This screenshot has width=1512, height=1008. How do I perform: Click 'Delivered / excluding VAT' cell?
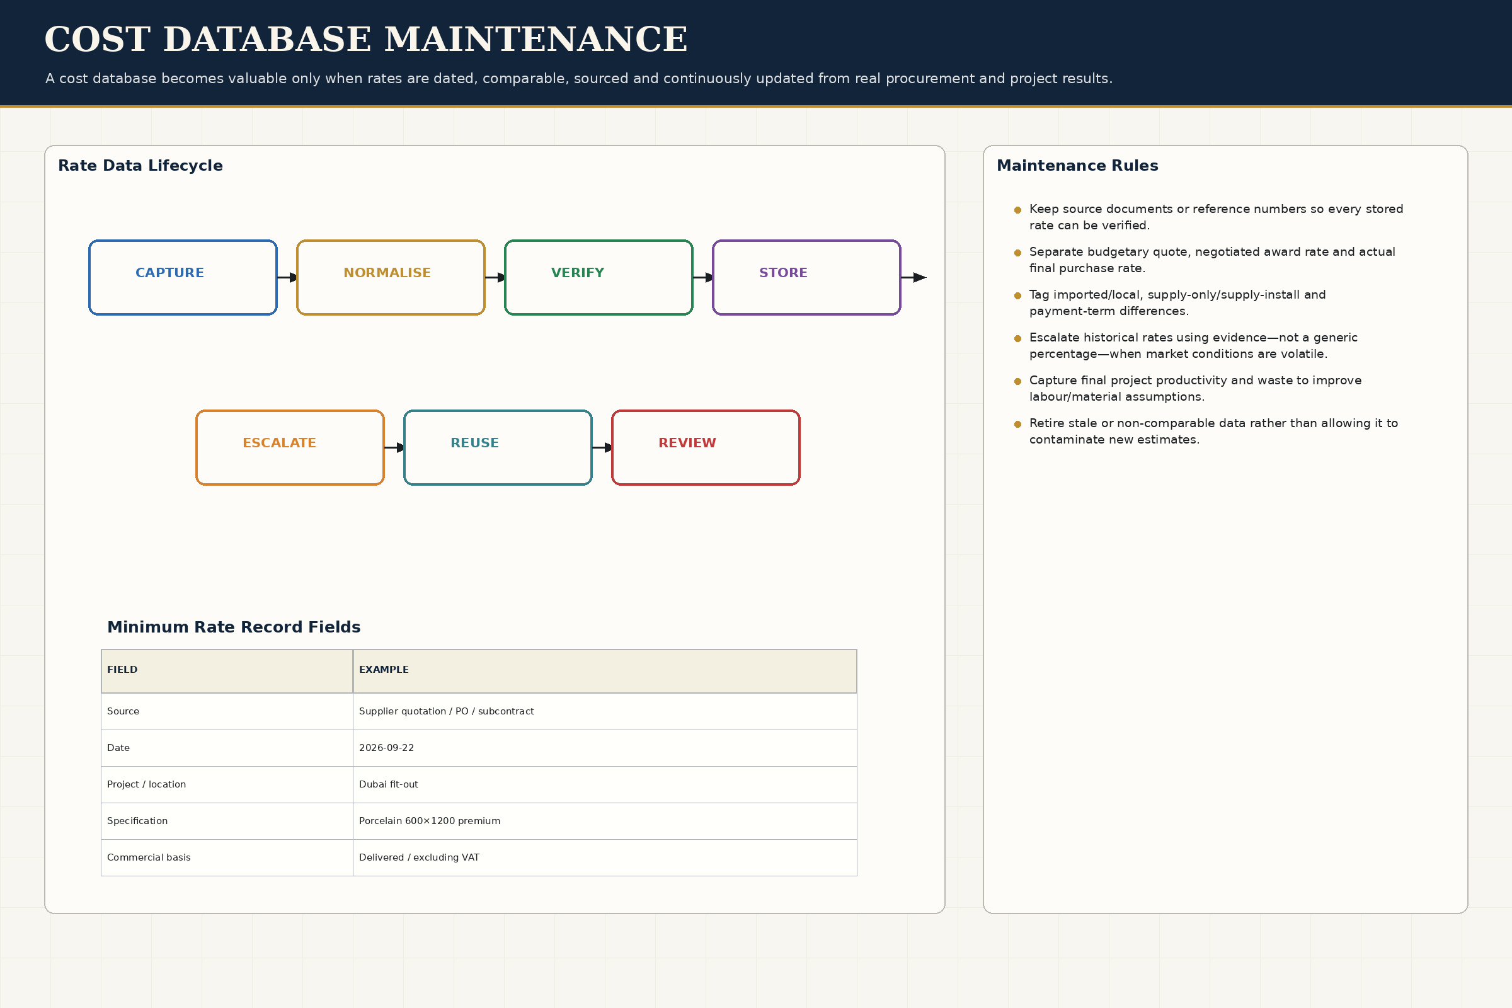point(605,858)
